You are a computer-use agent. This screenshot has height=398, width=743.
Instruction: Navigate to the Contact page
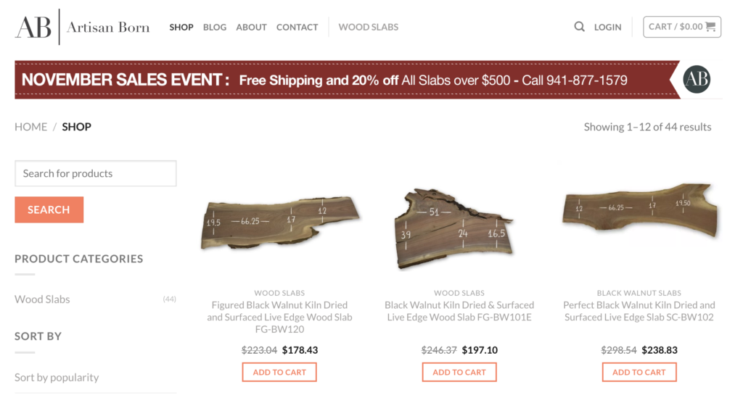pyautogui.click(x=297, y=27)
